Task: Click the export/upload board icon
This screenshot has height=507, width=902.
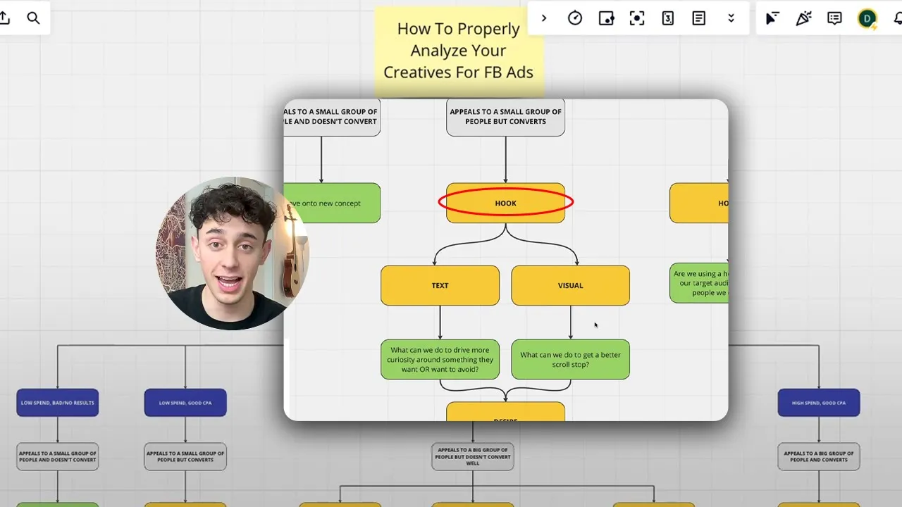Action: [x=4, y=18]
